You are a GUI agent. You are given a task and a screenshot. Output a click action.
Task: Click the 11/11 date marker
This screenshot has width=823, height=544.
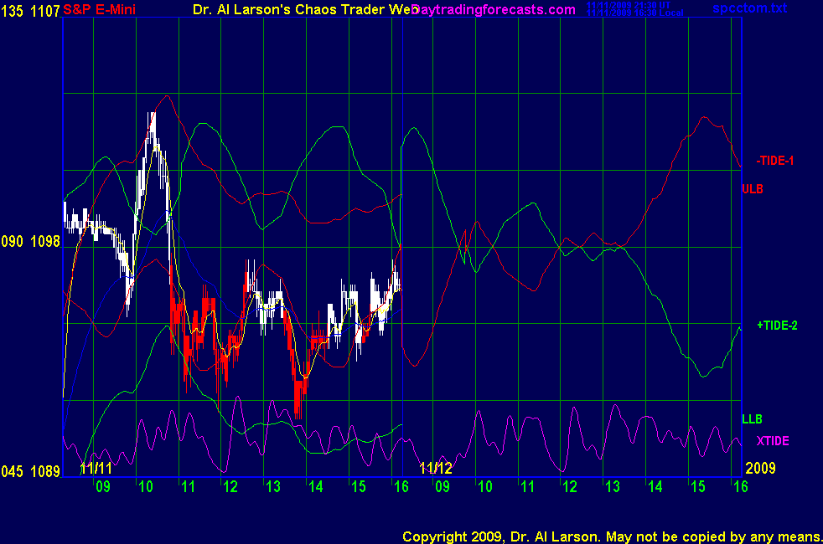96,468
